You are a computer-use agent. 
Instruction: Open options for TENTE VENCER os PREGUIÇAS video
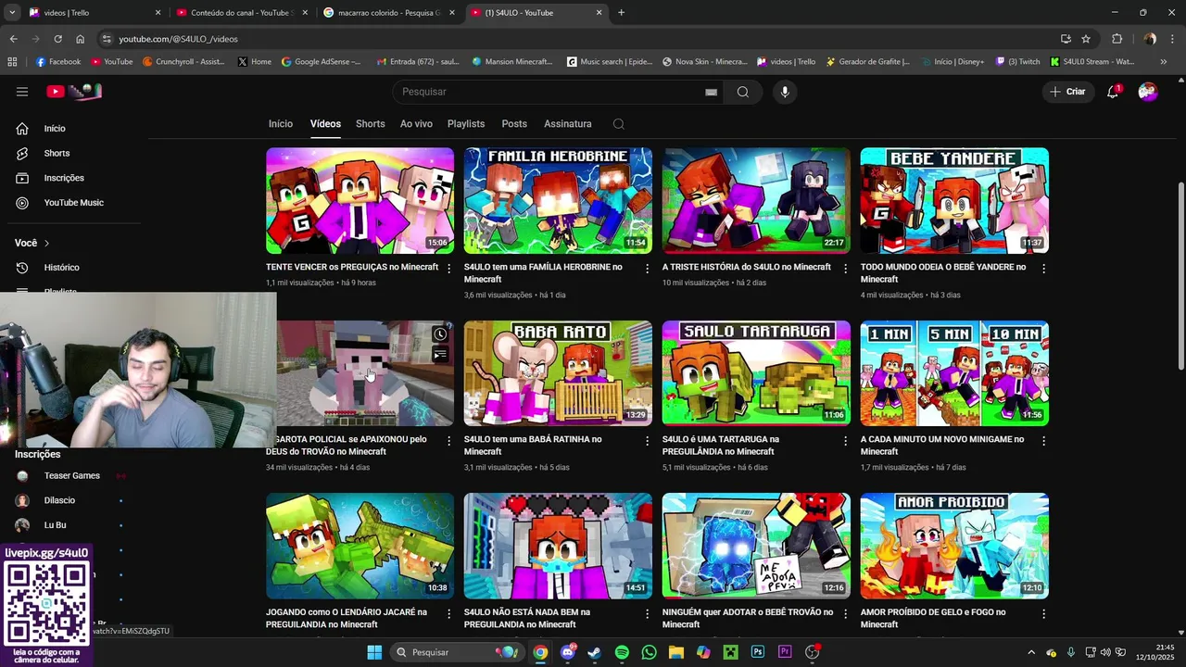[449, 268]
